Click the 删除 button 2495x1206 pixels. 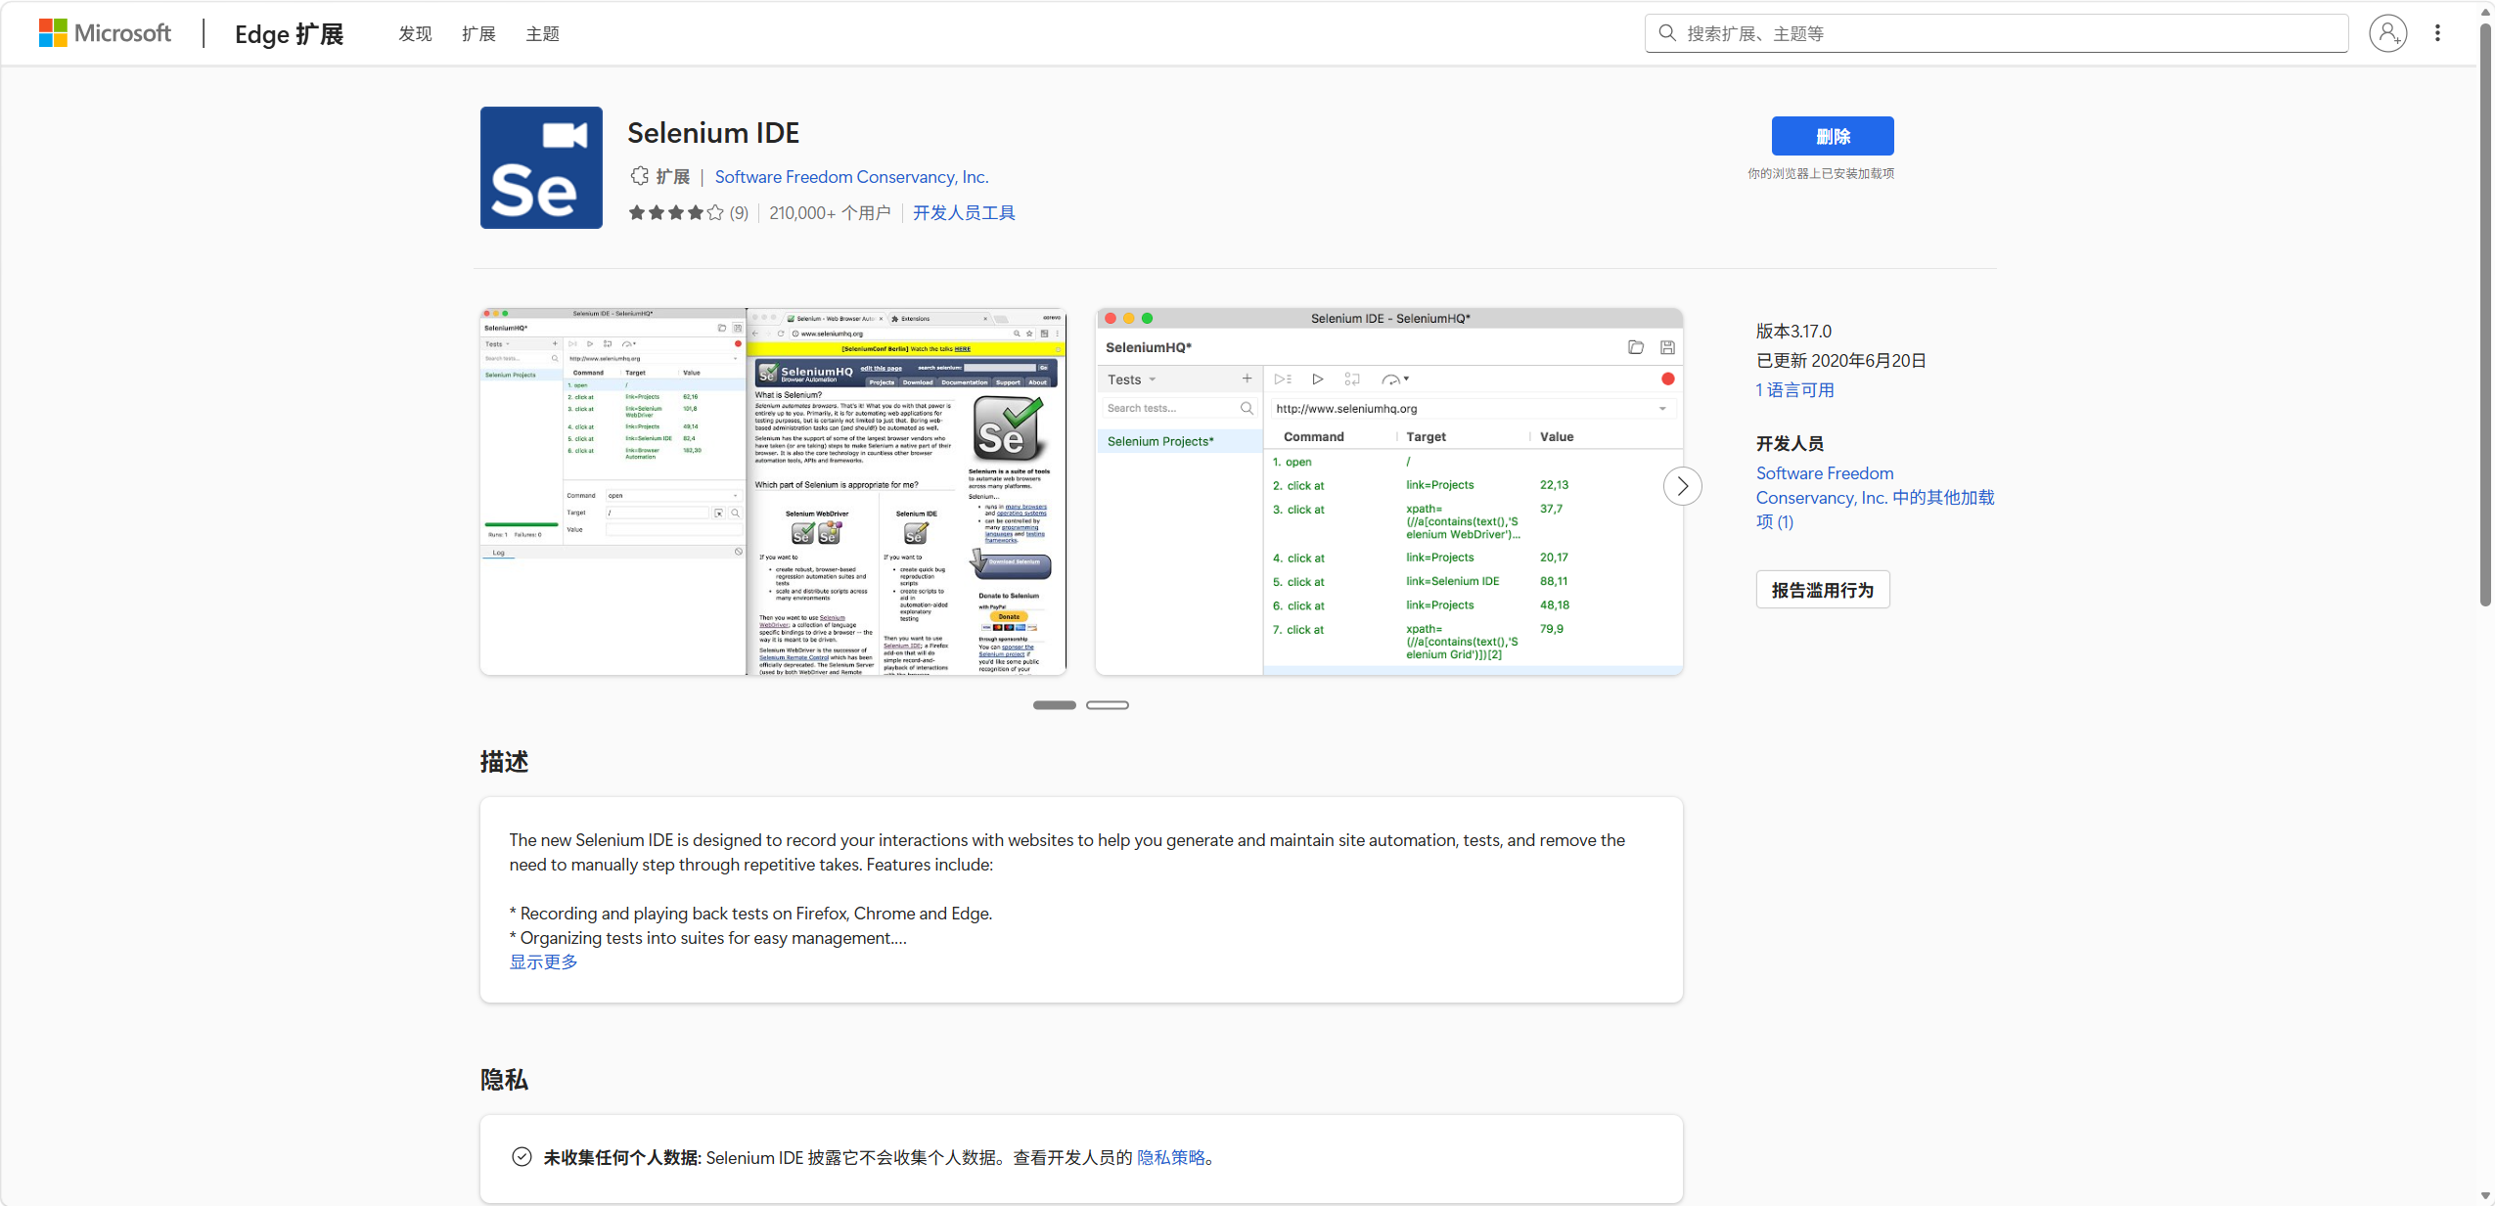point(1832,136)
